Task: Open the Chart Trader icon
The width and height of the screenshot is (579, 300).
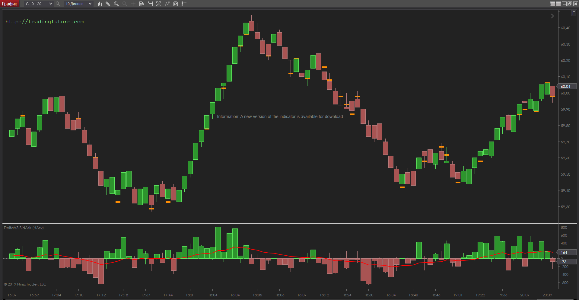Action: click(150, 4)
